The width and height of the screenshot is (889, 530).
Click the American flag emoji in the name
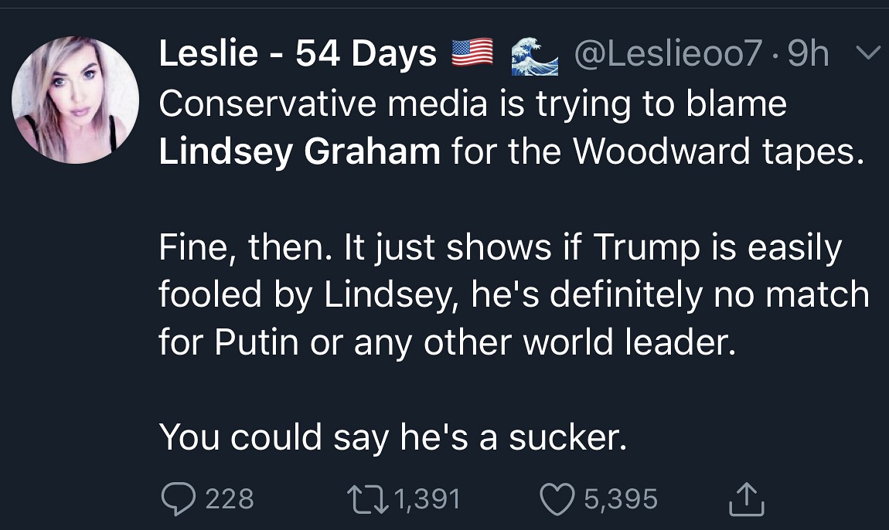click(472, 54)
